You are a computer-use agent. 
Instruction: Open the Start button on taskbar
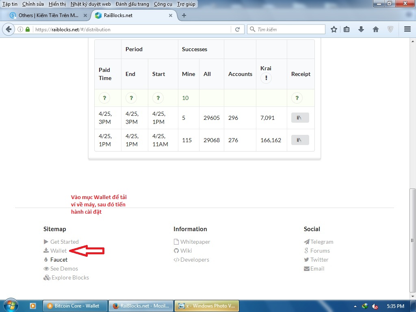[x=11, y=305]
